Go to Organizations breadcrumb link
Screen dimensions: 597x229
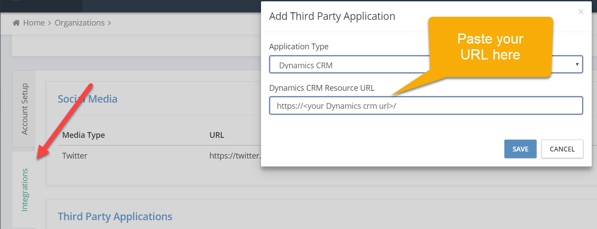(x=79, y=22)
